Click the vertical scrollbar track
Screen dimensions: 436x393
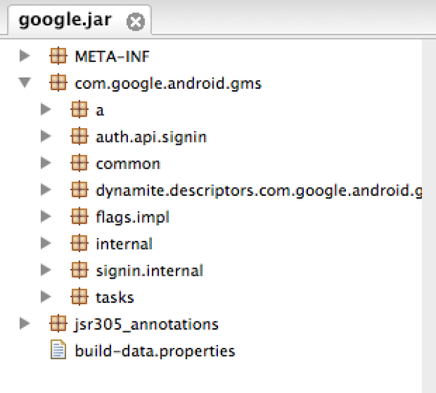point(429,216)
